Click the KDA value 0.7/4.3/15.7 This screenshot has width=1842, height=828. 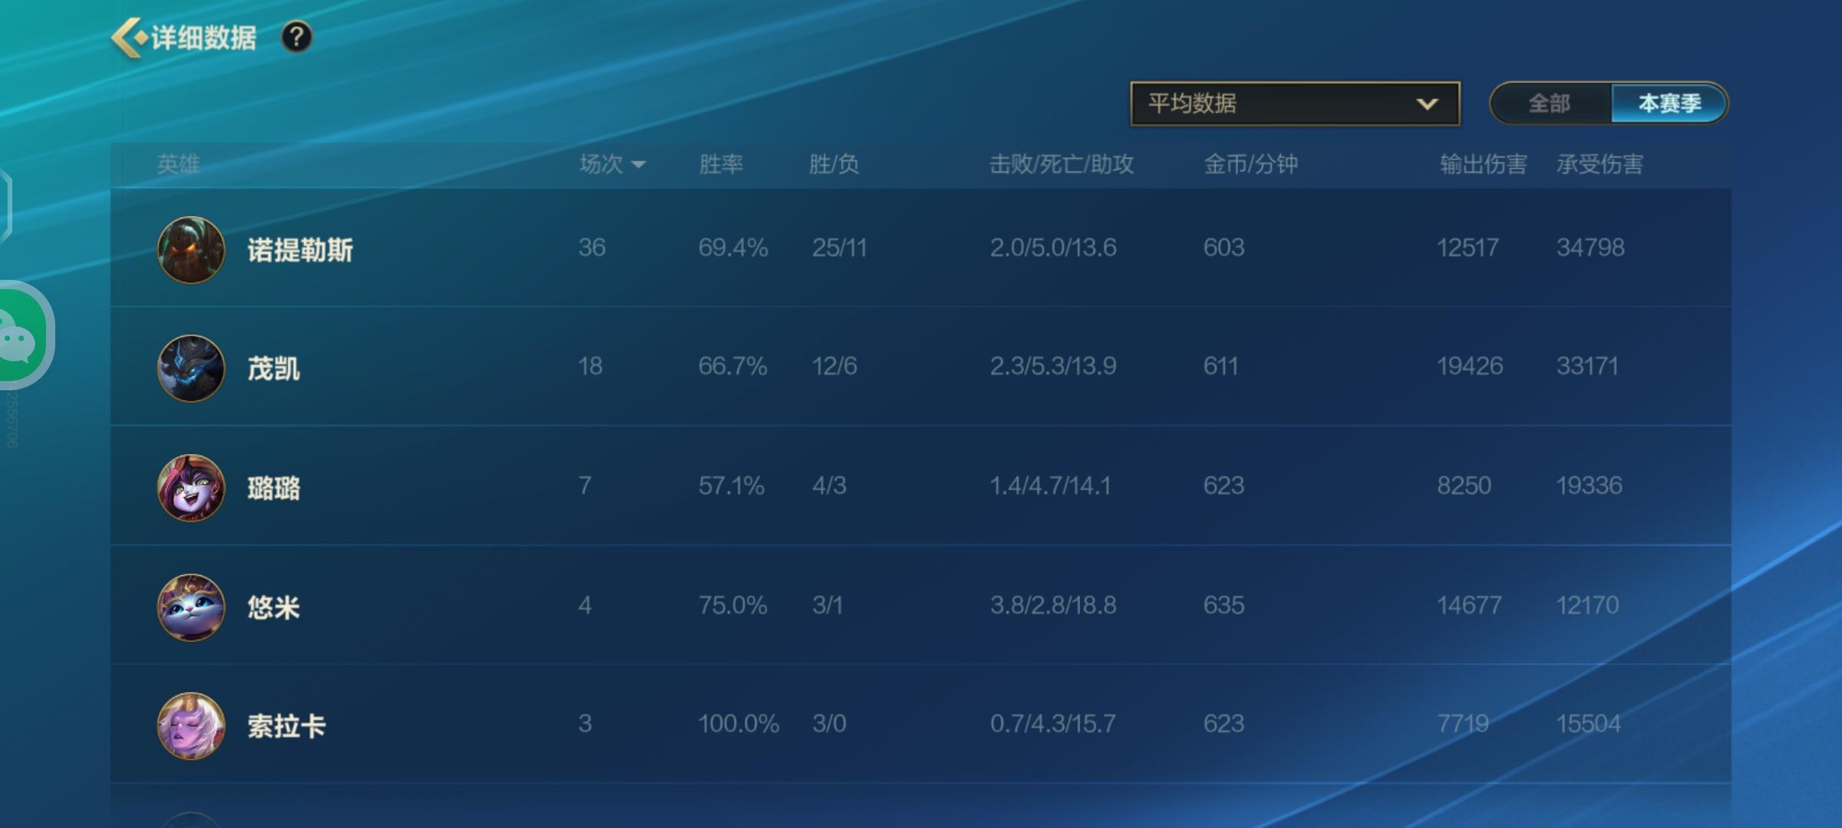pos(1053,724)
